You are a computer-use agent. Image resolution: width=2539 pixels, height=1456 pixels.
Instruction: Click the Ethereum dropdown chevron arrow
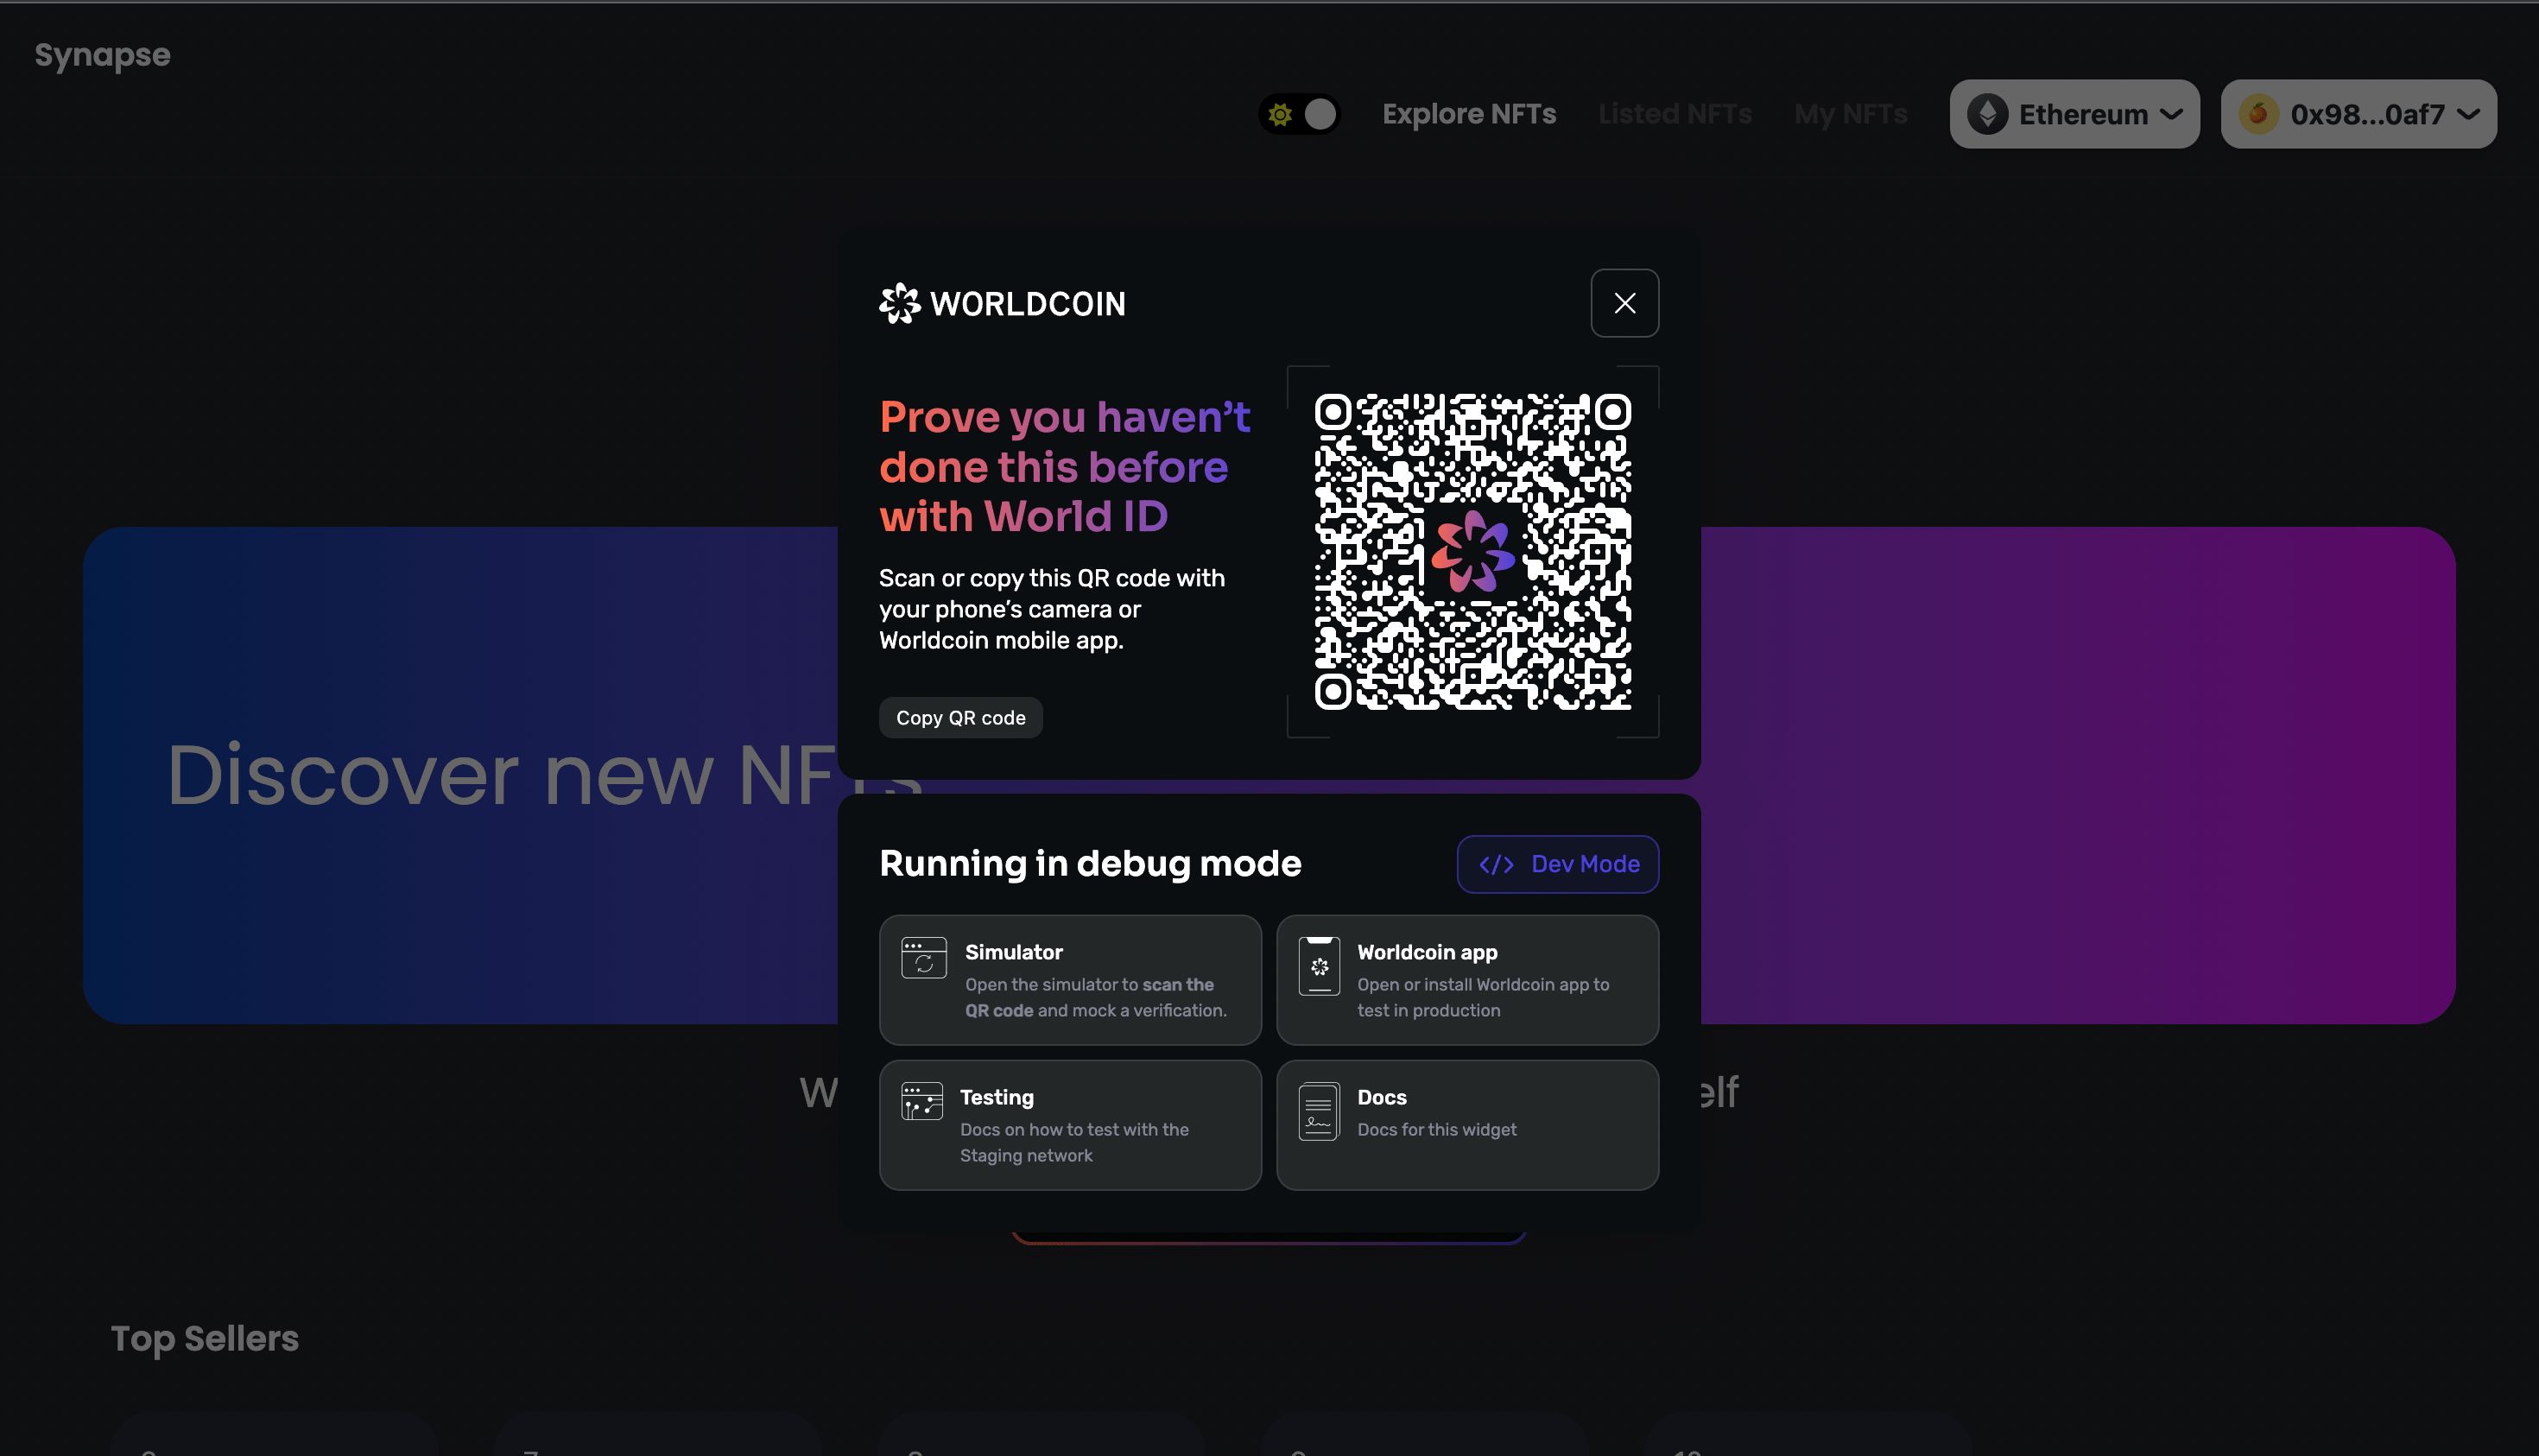(x=2170, y=115)
